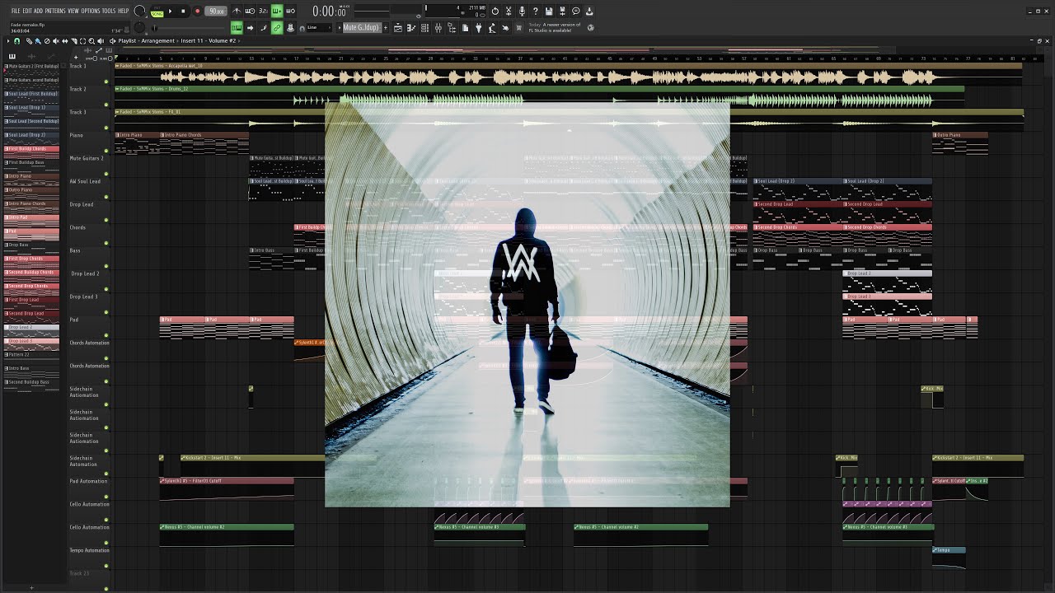Adjust the master pitch horizontal slider
Viewport: 1055px width, 593px height.
coord(190,28)
